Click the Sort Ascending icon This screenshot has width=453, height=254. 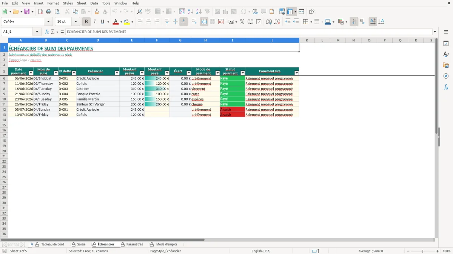tap(191, 12)
